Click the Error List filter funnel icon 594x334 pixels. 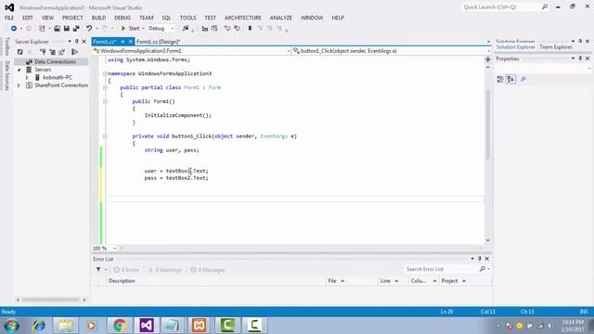pyautogui.click(x=98, y=270)
